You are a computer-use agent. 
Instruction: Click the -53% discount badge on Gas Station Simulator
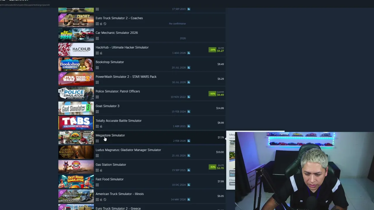(x=212, y=167)
